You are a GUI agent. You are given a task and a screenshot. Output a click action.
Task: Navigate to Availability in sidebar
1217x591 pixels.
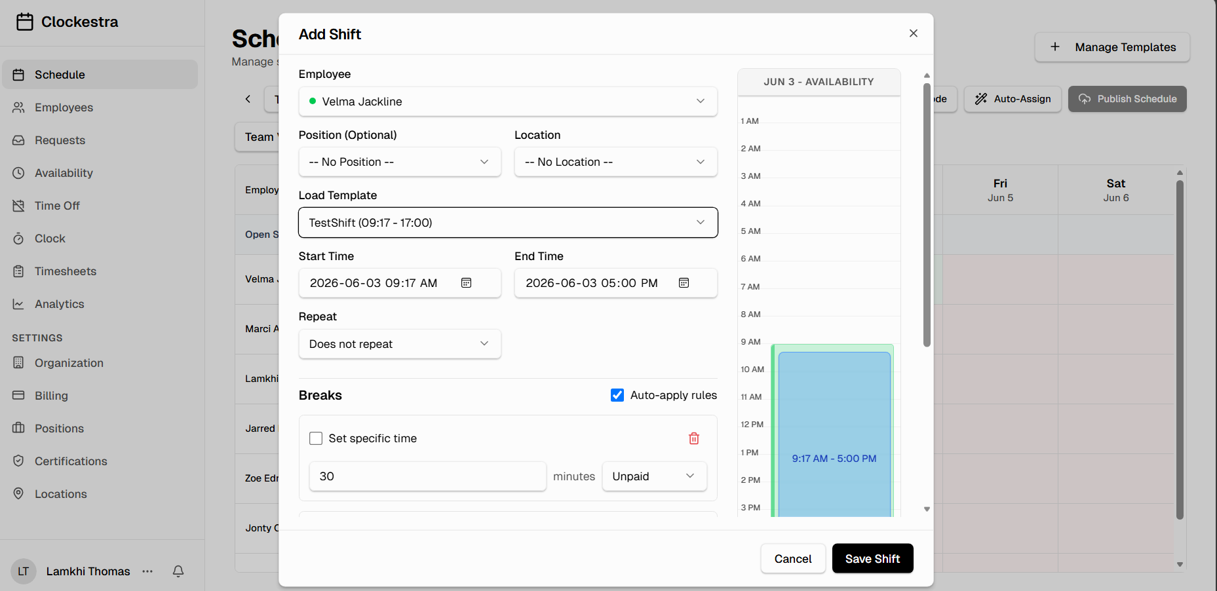coord(100,173)
